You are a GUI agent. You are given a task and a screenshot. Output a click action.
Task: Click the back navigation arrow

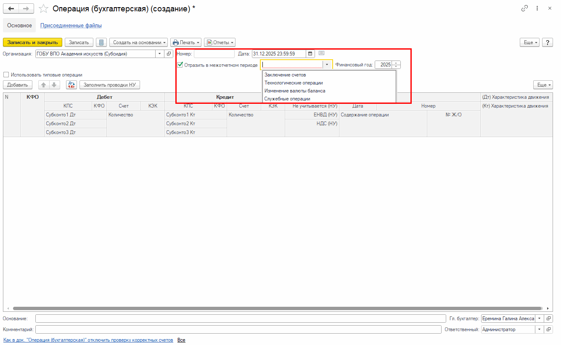pos(11,8)
